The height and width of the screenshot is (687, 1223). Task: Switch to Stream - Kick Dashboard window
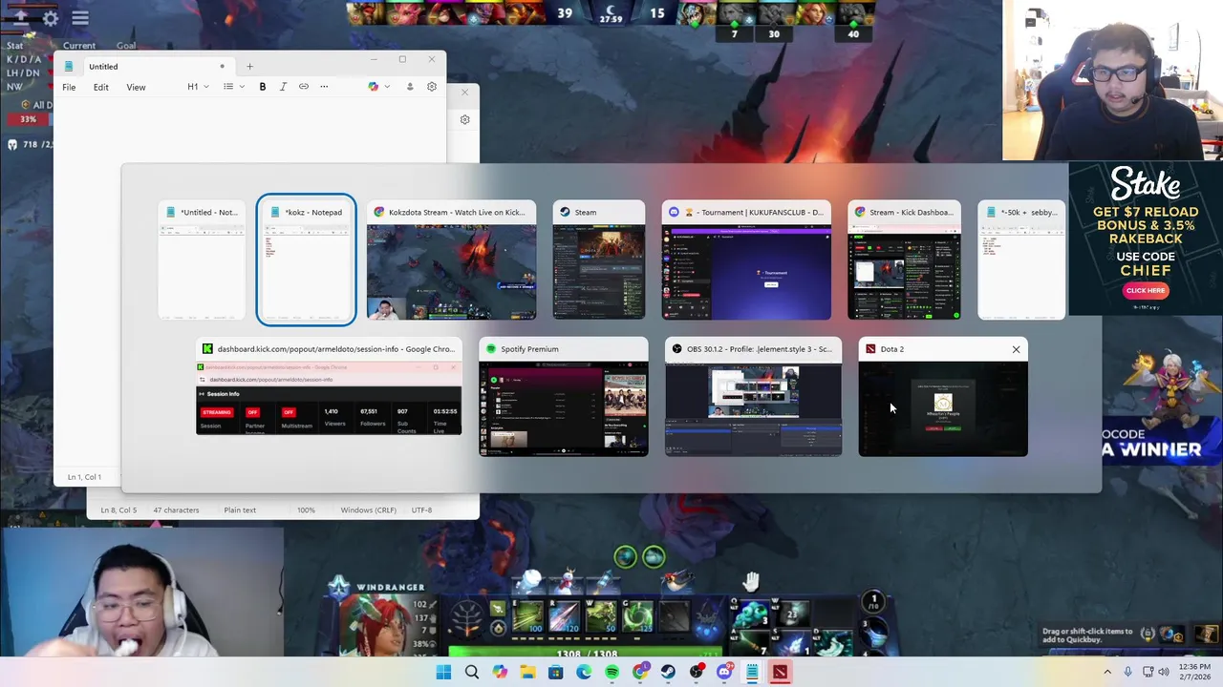[x=904, y=260]
